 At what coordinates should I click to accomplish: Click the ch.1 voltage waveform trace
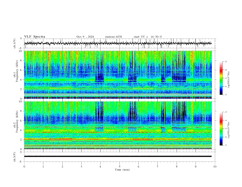[118, 43]
